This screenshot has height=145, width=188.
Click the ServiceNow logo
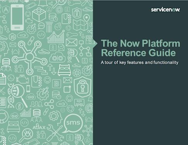166,10
